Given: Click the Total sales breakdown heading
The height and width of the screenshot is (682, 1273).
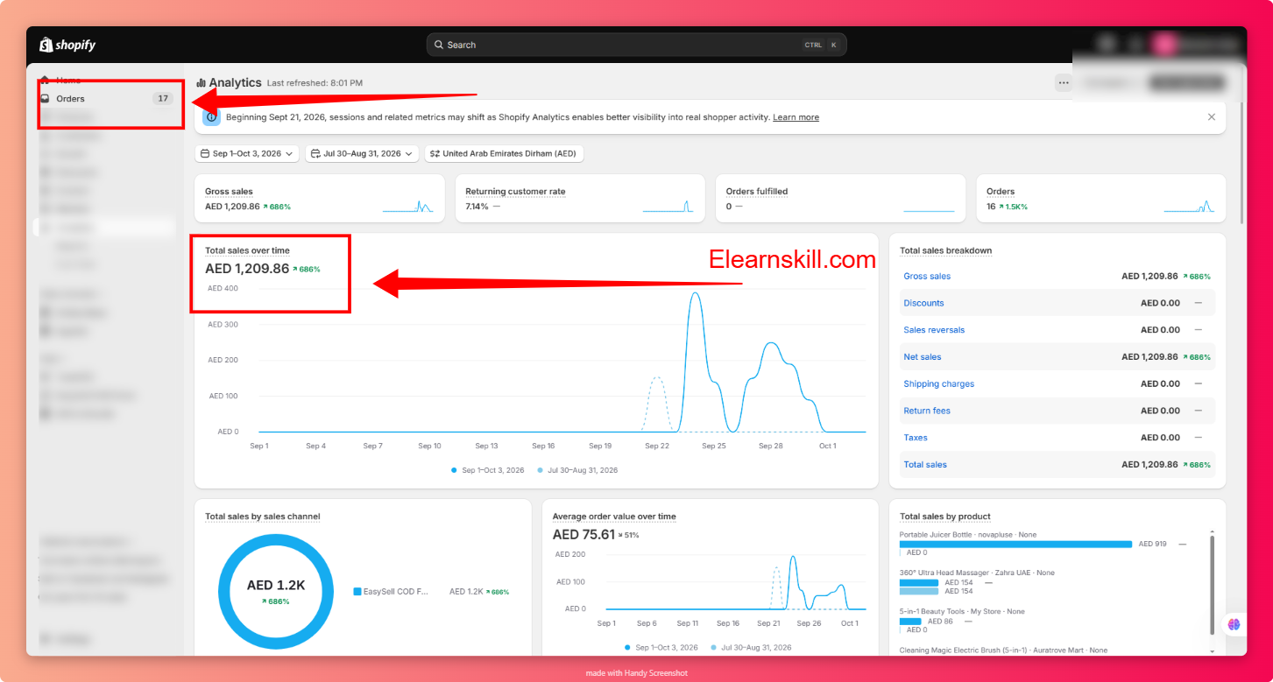Looking at the screenshot, I should point(945,250).
